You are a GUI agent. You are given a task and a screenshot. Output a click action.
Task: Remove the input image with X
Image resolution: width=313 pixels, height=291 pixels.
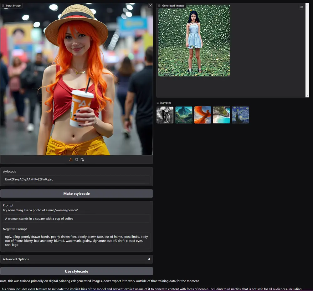pos(151,5)
